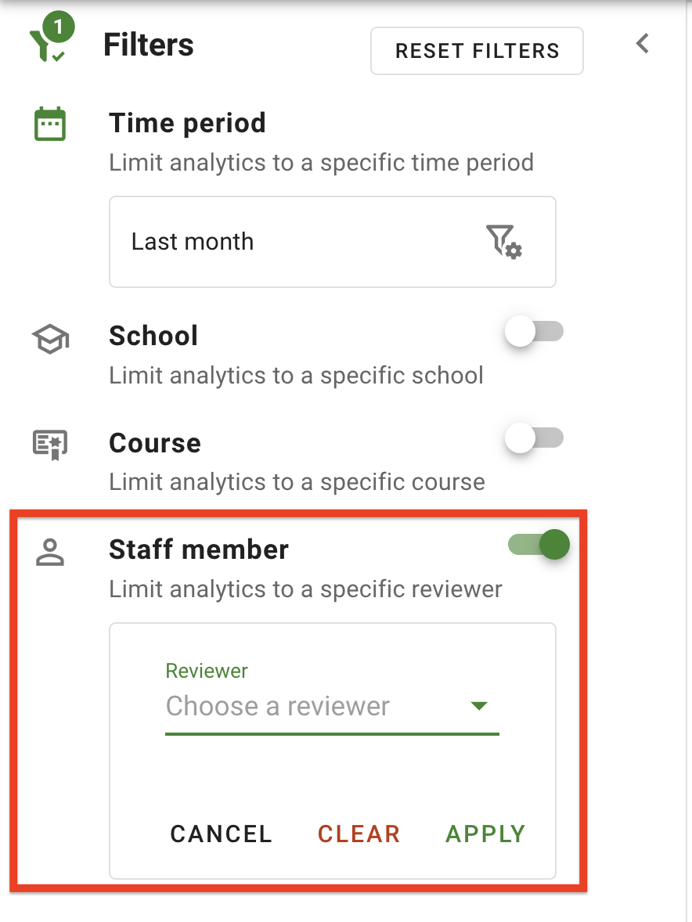Click Clear to remove reviewer selection

(359, 834)
